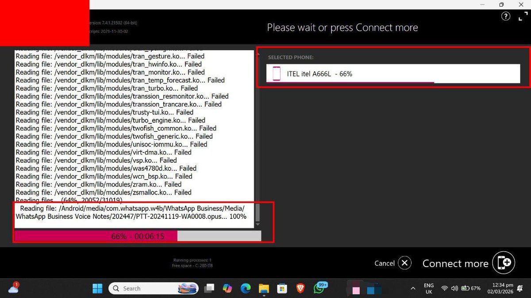The width and height of the screenshot is (531, 298).
Task: Open the volume speaker icon in the tray
Action: [454, 288]
